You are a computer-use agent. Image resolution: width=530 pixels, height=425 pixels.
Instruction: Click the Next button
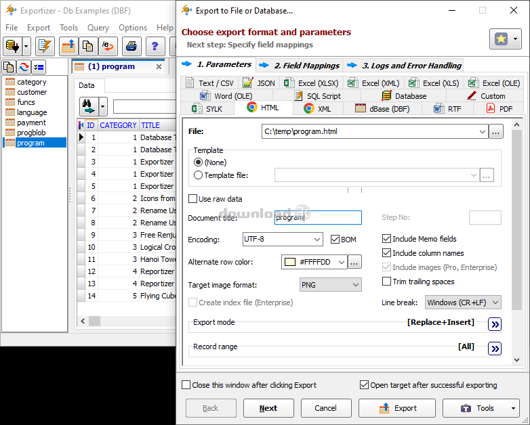click(x=268, y=408)
